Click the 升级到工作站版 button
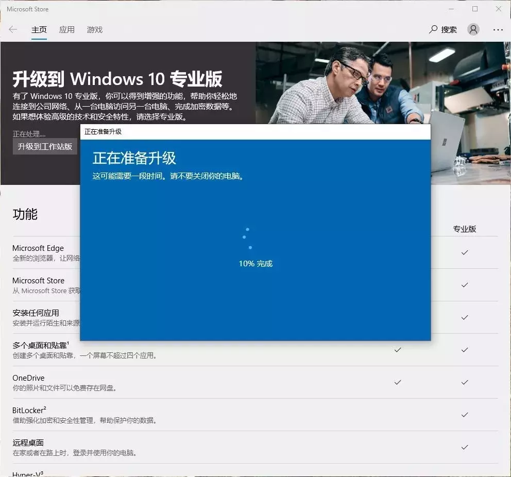 point(45,147)
